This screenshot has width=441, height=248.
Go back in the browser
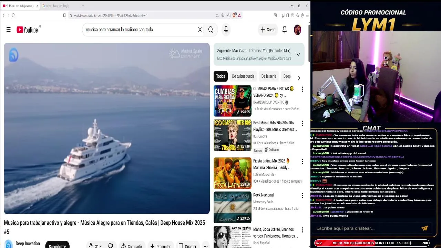tap(3, 15)
